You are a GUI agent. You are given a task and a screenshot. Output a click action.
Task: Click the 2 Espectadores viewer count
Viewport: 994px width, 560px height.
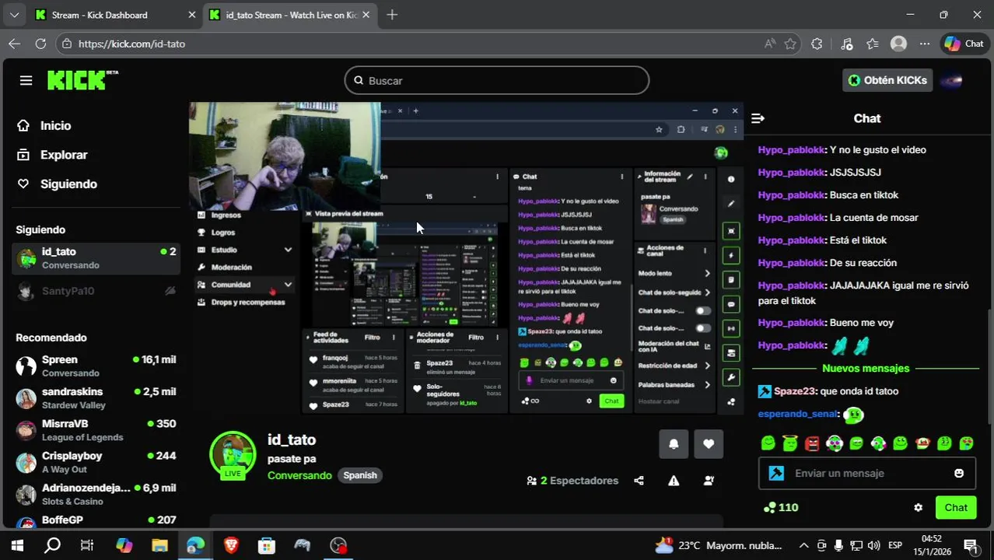[572, 481]
